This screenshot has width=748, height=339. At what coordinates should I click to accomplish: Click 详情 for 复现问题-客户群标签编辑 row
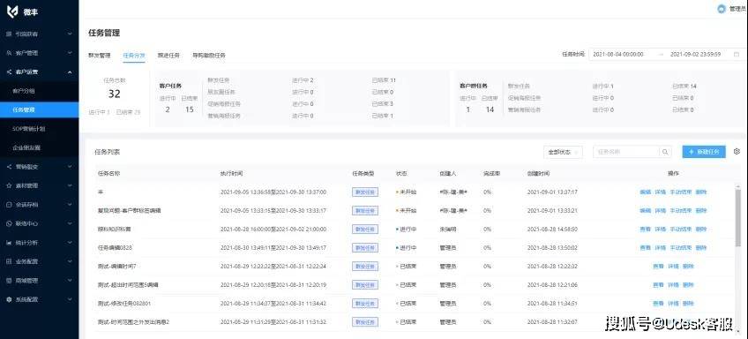(x=660, y=211)
